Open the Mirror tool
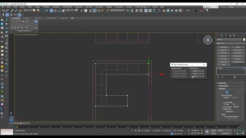 (128, 10)
